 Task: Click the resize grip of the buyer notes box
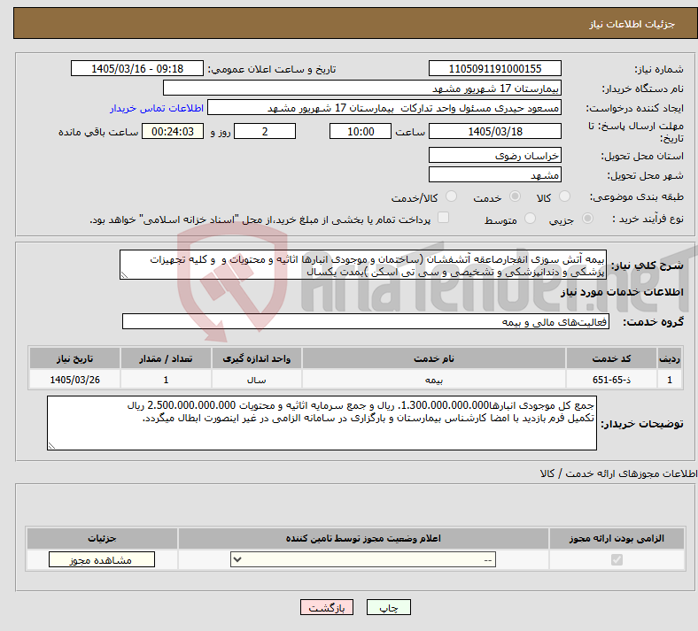[x=51, y=445]
